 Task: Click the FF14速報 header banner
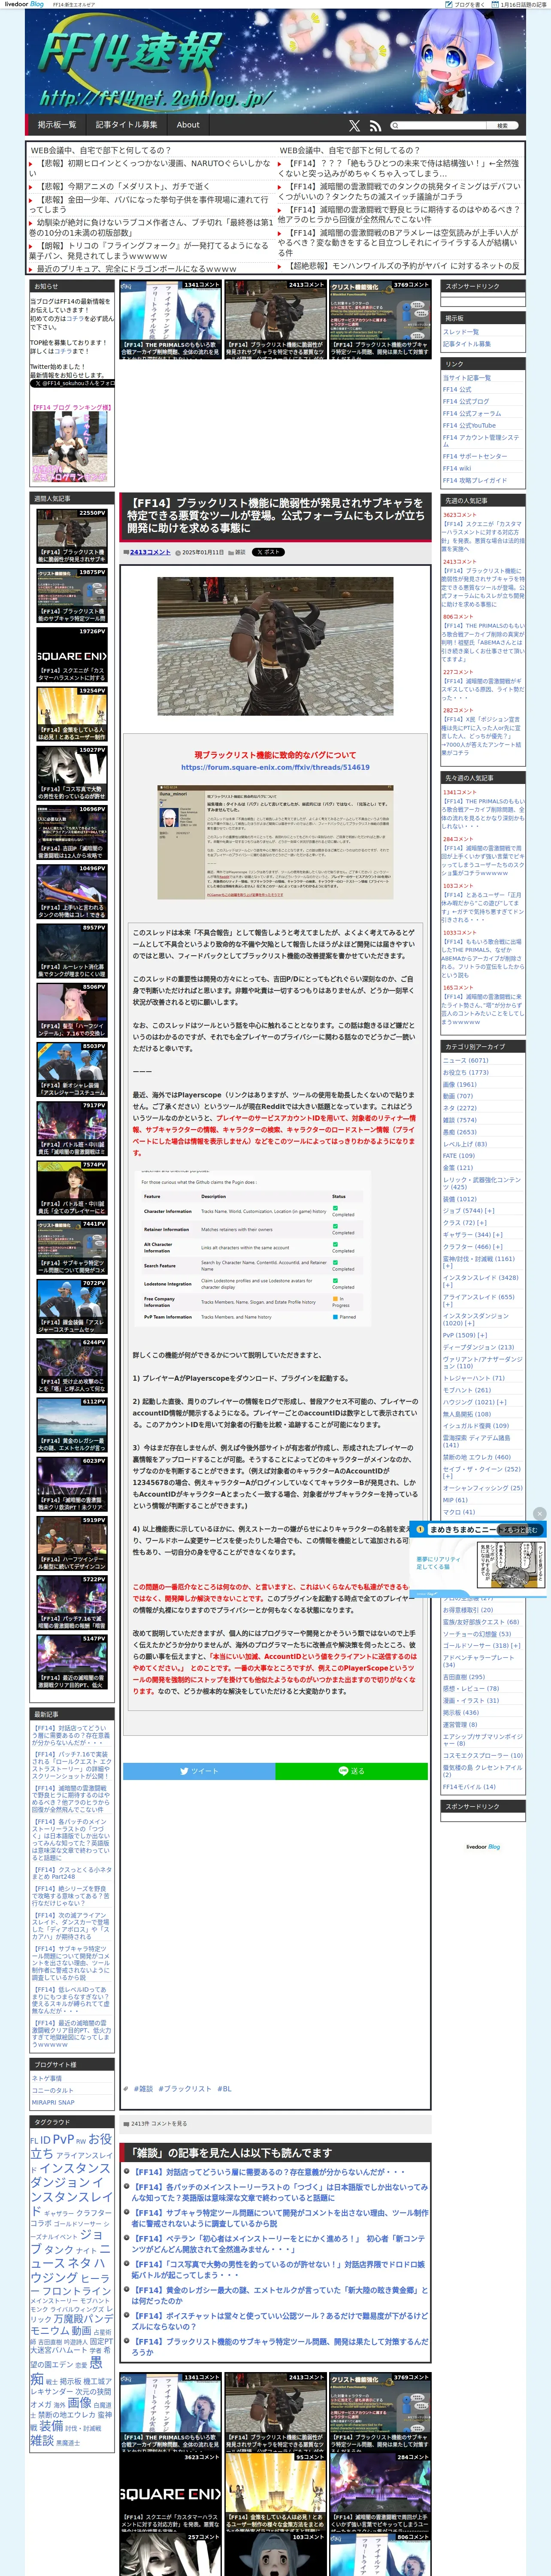(x=275, y=62)
